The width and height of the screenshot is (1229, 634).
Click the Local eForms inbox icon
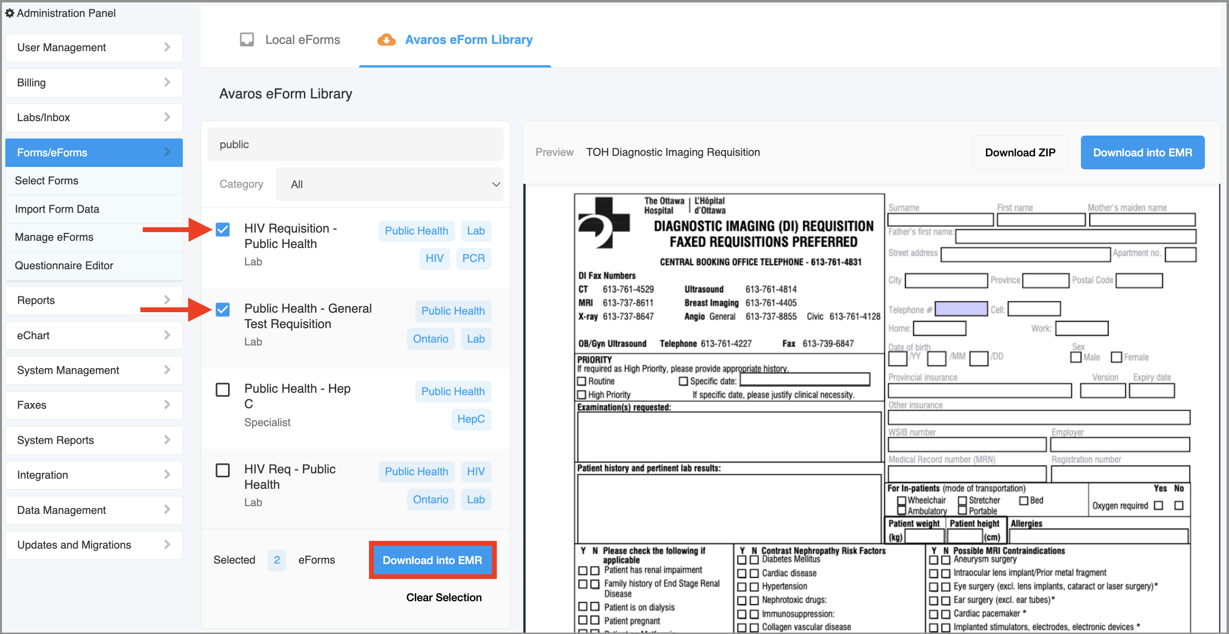247,40
